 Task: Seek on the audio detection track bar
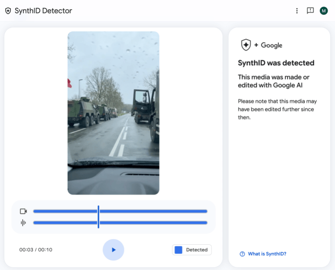(x=120, y=223)
